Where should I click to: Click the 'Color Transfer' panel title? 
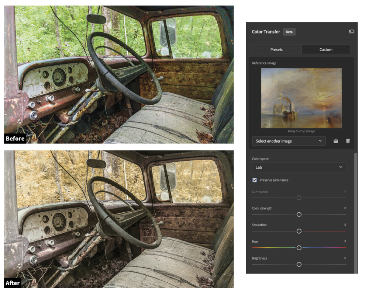coord(266,32)
